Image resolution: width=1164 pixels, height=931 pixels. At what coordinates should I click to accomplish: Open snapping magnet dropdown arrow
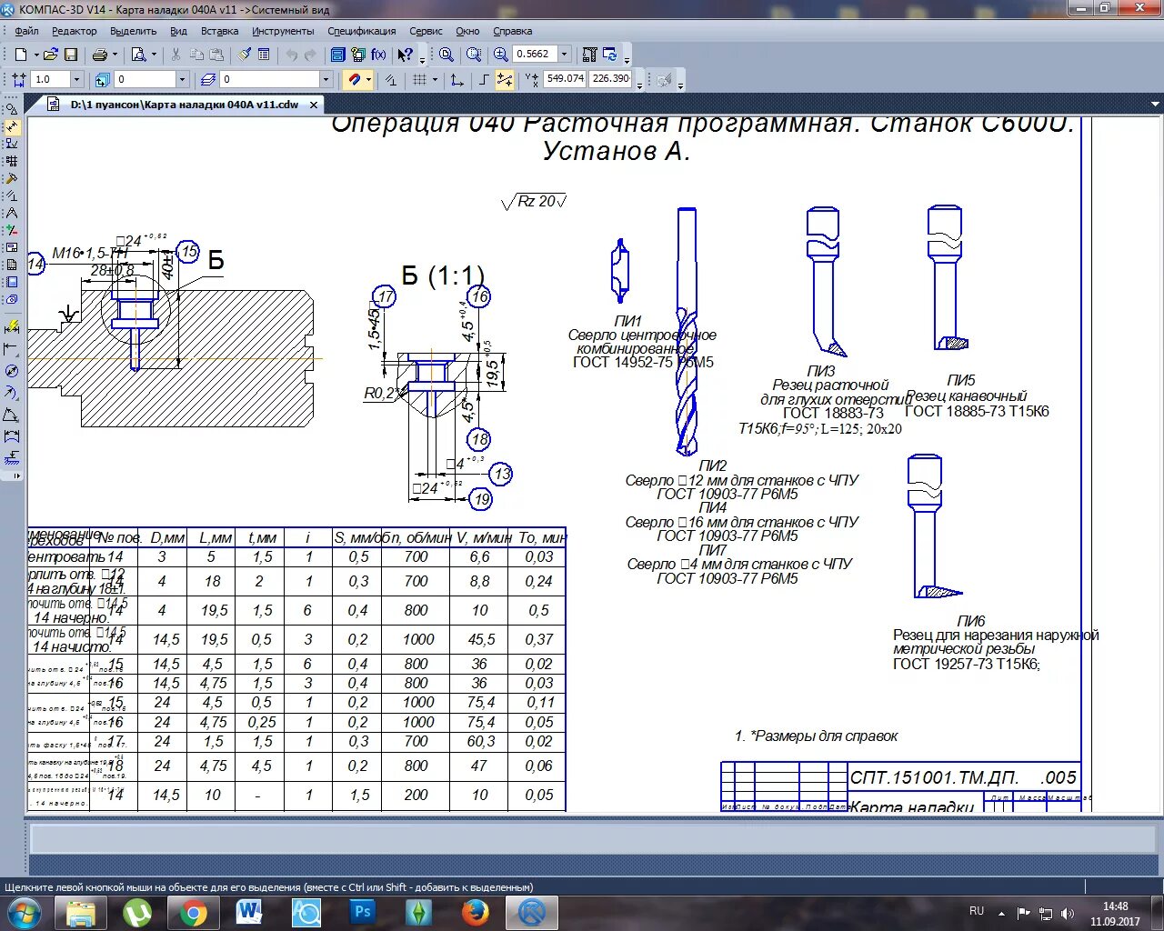[x=369, y=79]
